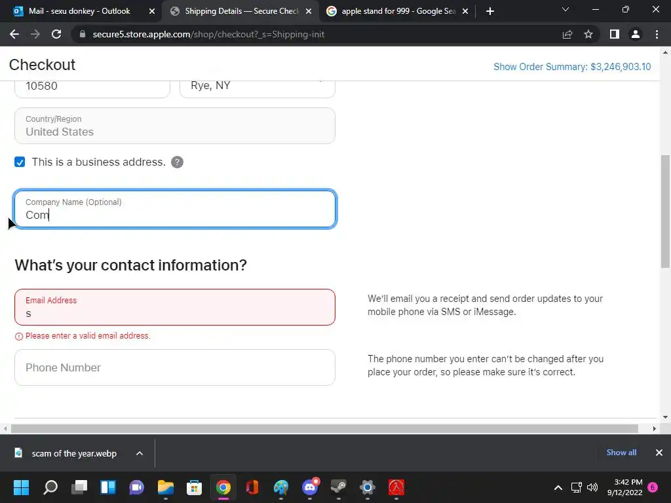
Task: Close the Shipping Details tab
Action: point(309,11)
